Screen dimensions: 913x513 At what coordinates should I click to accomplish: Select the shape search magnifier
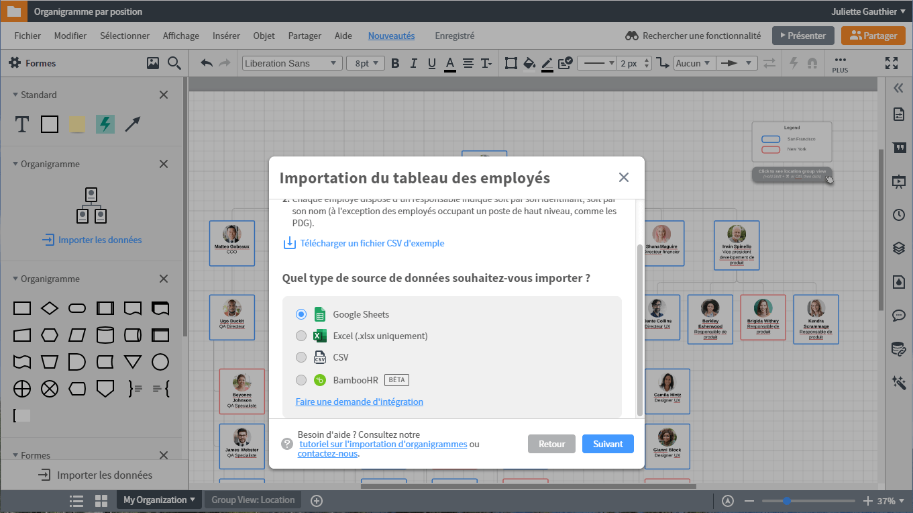174,62
